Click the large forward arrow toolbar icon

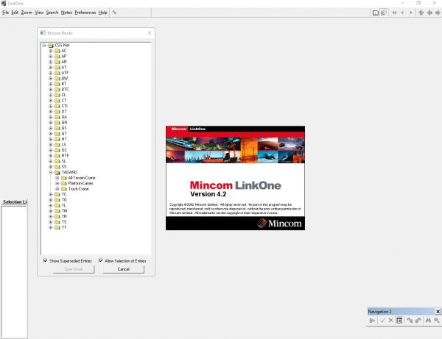tap(438, 13)
